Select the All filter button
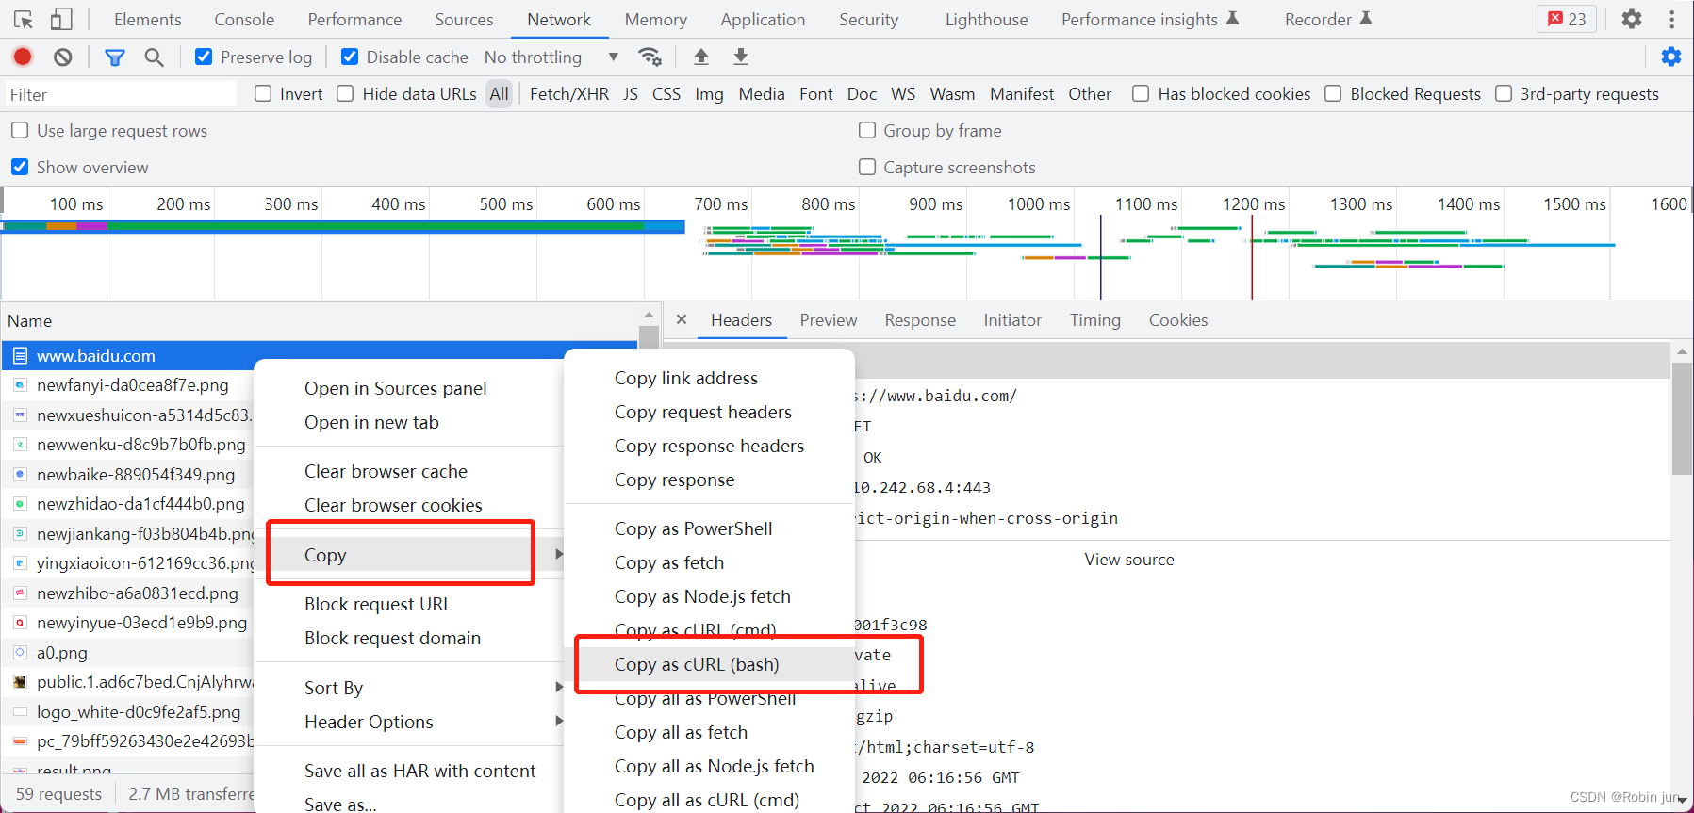 pyautogui.click(x=499, y=93)
